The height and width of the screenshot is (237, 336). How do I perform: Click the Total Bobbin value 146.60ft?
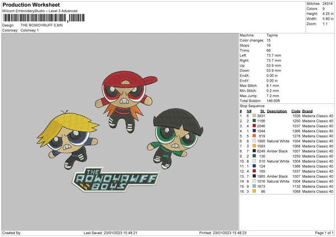point(273,101)
